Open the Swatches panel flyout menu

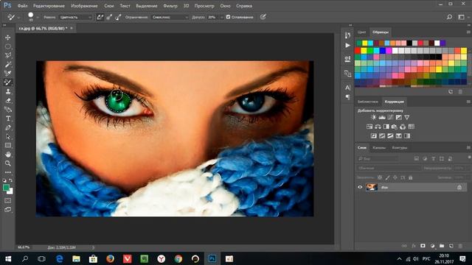(468, 32)
